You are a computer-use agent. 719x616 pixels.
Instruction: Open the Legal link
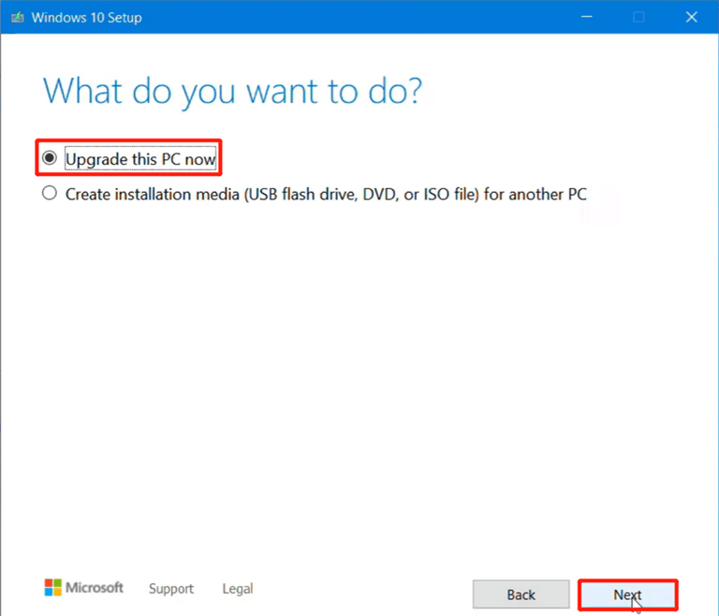pos(238,589)
